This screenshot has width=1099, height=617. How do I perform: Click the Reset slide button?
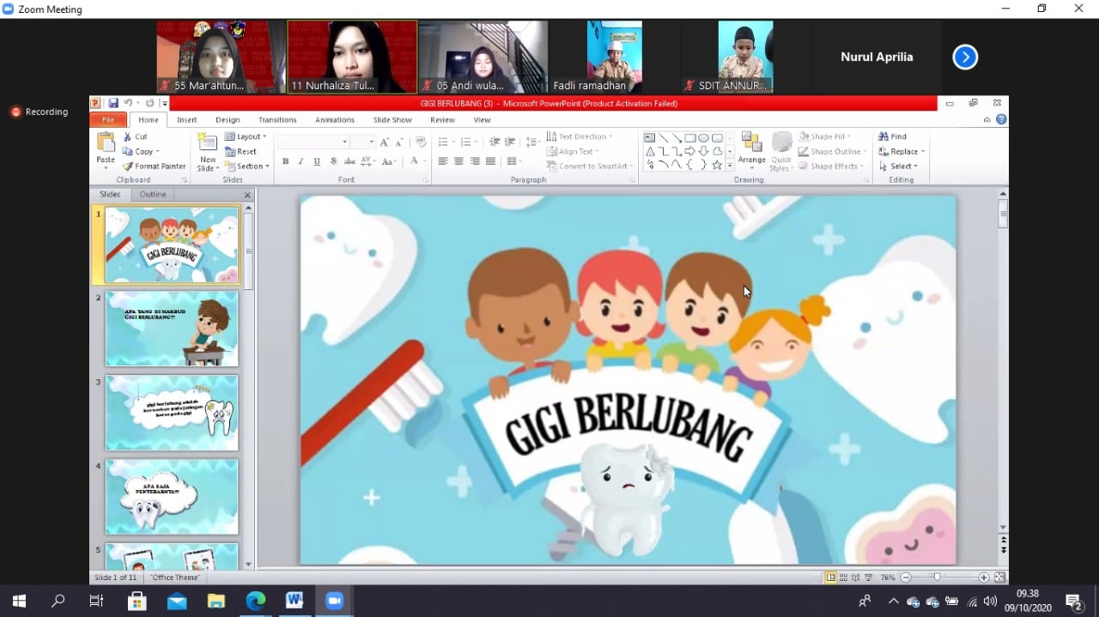tap(241, 152)
